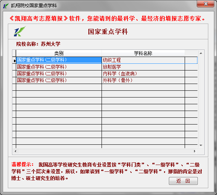Click the category cell in 纺织工程 row
Viewport: 217px width, 195px height.
pos(59,60)
